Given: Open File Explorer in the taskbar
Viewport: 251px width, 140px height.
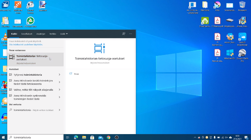Looking at the screenshot, I should point(84,137).
